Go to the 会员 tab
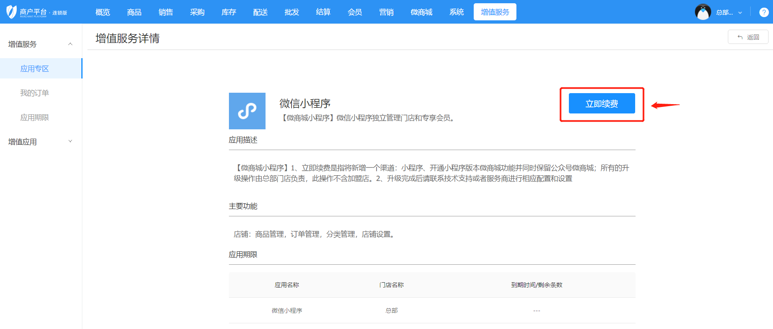Viewport: 773px width, 329px height. coord(355,12)
